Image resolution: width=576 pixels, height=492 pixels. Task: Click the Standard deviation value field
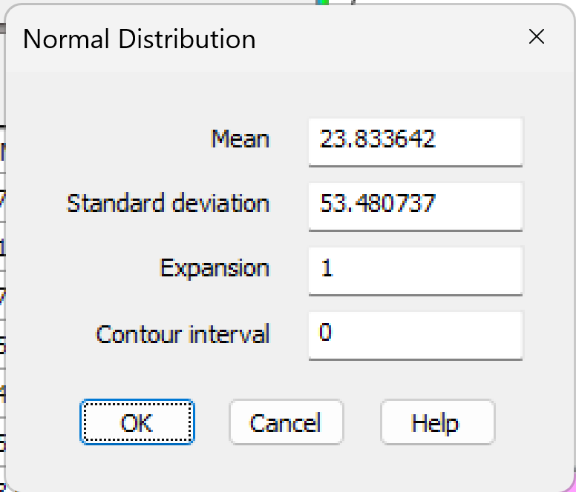tap(416, 207)
